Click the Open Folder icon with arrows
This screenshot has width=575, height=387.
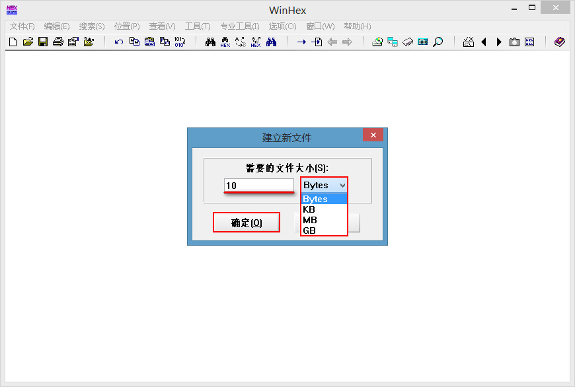89,42
